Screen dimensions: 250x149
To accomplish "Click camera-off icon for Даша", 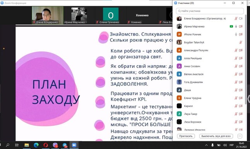I will tap(241, 90).
